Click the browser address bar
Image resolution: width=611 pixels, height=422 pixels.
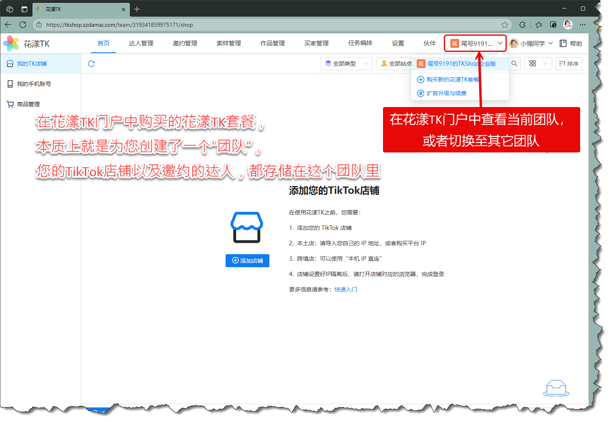click(x=272, y=25)
